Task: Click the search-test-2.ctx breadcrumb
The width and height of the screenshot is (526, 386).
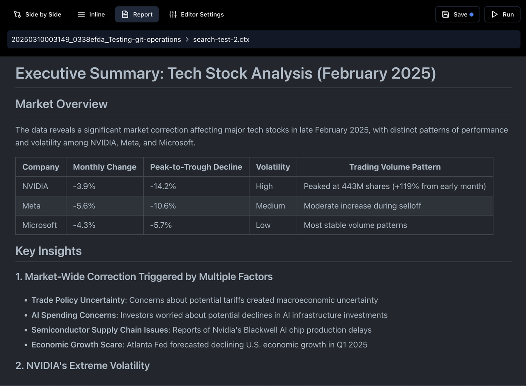Action: coord(221,39)
